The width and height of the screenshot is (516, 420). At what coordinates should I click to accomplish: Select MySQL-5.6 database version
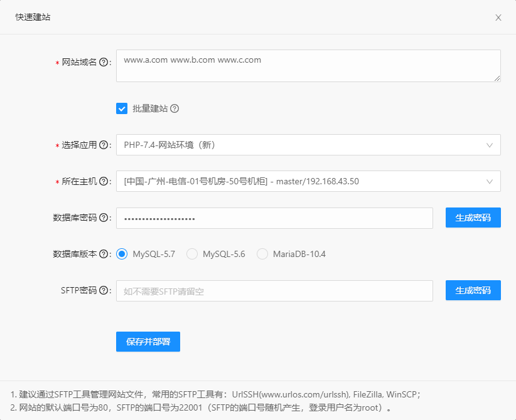pos(192,254)
